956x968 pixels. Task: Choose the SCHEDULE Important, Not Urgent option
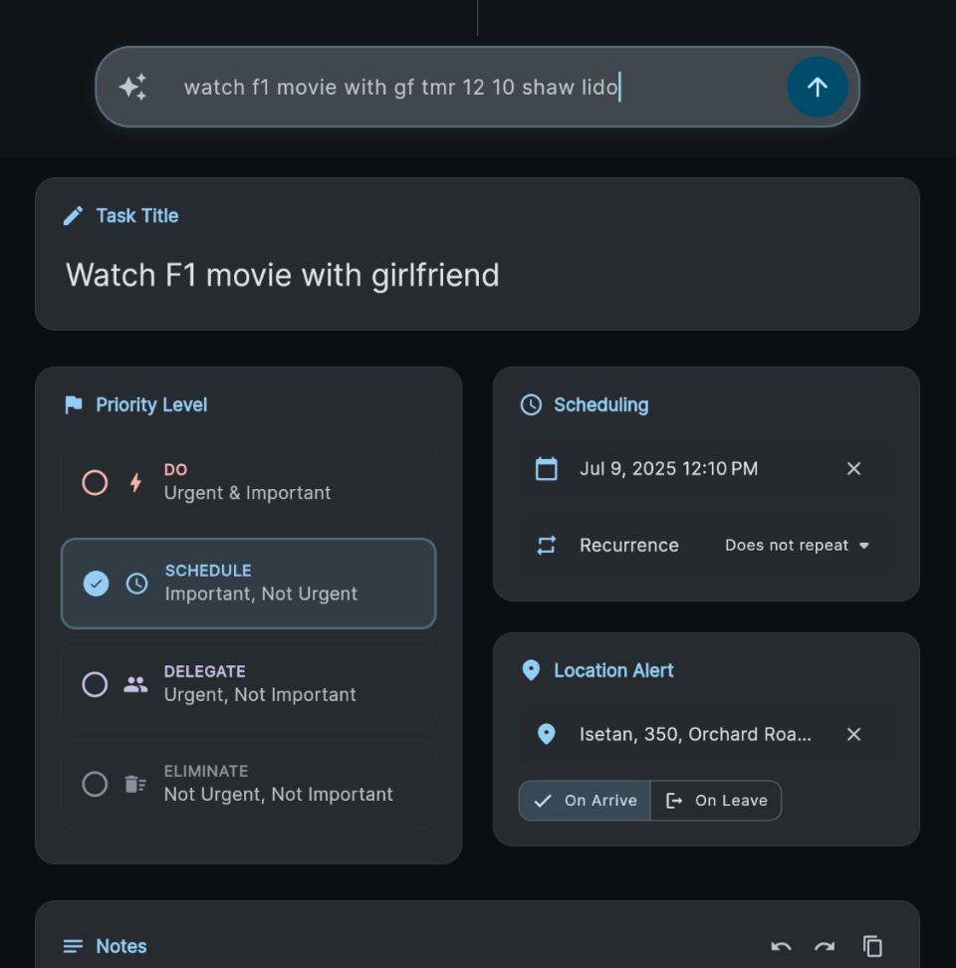pyautogui.click(x=249, y=584)
